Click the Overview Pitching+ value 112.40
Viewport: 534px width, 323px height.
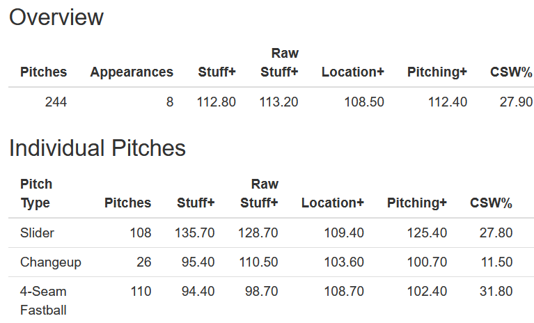click(x=447, y=102)
